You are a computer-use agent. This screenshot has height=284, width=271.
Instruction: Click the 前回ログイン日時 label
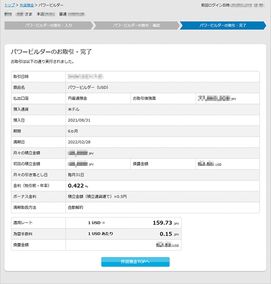(x=215, y=5)
